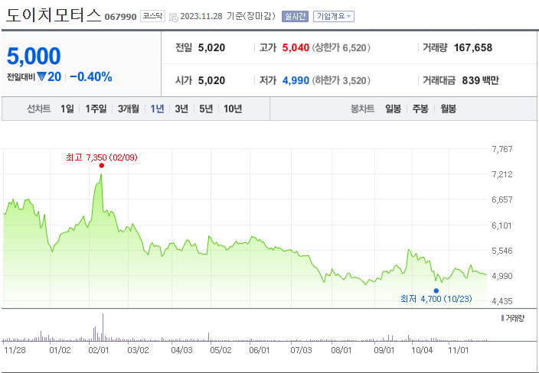Click the 11/01 date axis label

[459, 350]
